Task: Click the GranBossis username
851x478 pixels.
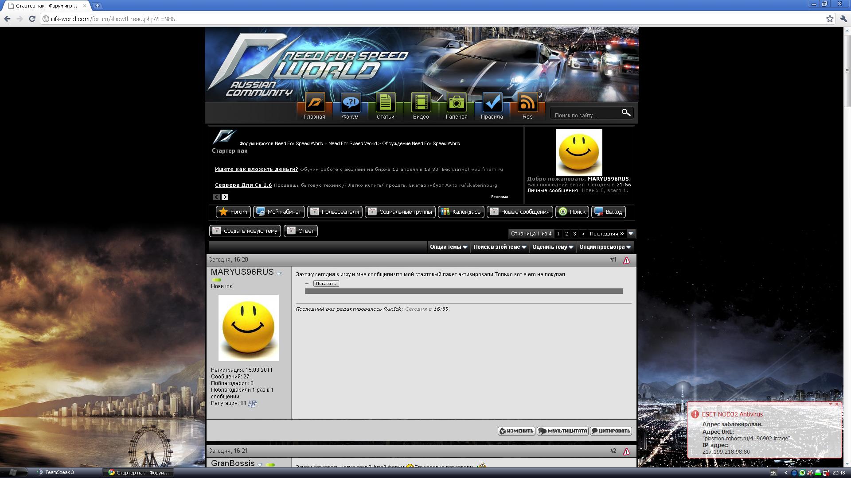Action: (x=233, y=463)
